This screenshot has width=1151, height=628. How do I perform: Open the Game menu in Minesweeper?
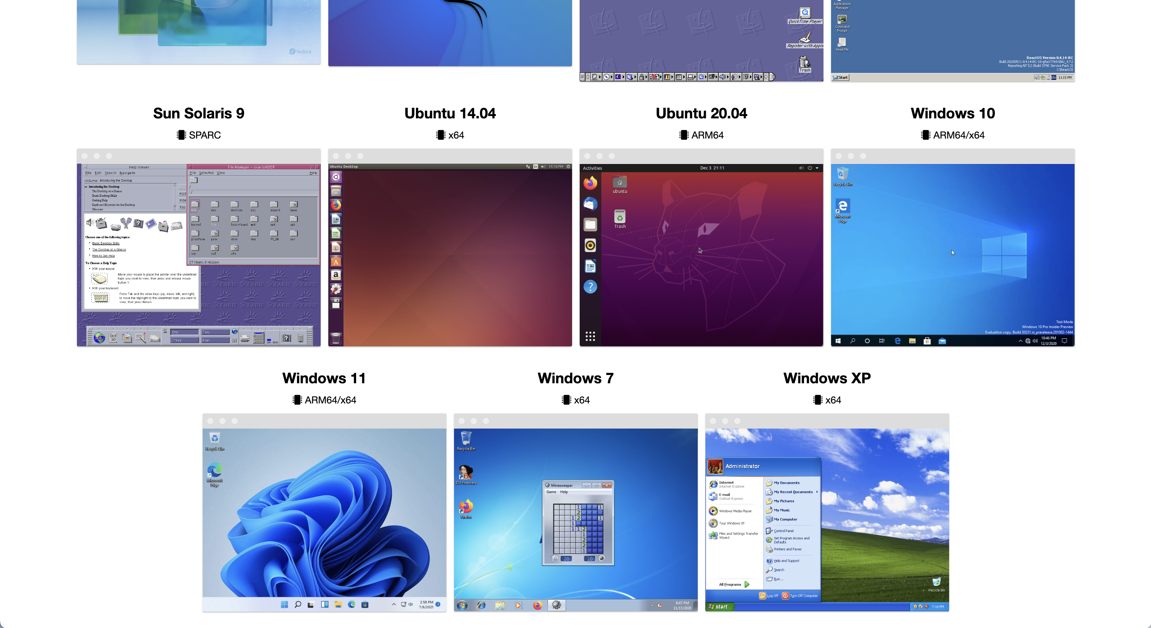pos(552,492)
